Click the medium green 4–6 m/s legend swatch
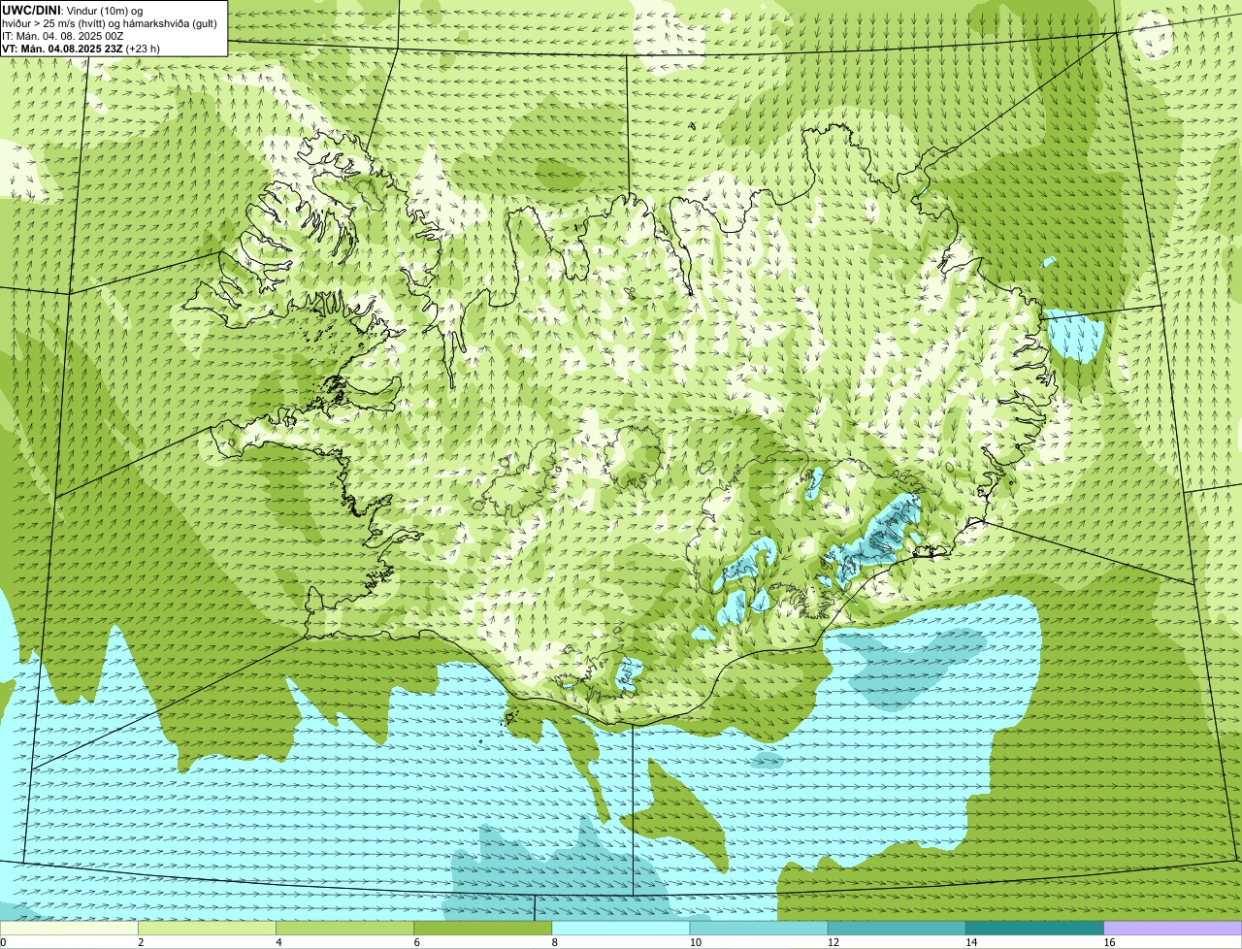The width and height of the screenshot is (1242, 949). tap(344, 928)
